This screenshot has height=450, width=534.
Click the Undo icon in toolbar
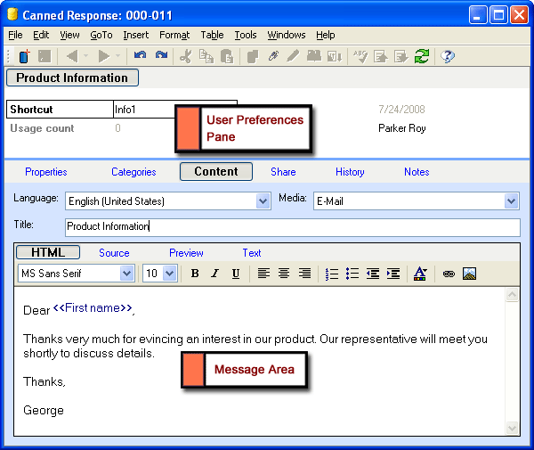[x=140, y=56]
